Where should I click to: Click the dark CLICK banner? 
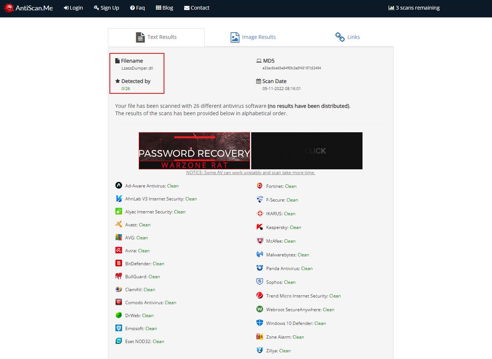point(307,151)
